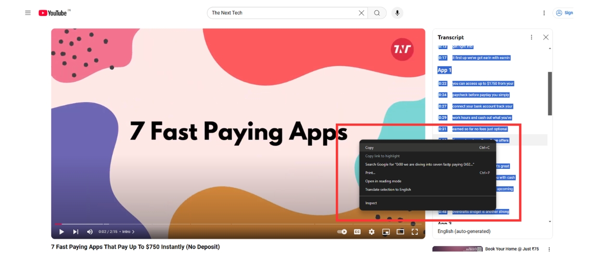Skip to the next video
This screenshot has width=599, height=255.
pyautogui.click(x=76, y=232)
